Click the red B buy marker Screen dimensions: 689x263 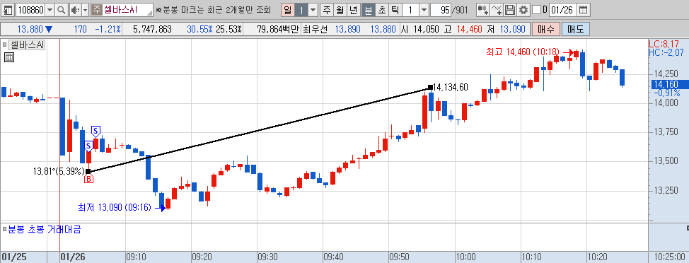coord(88,179)
